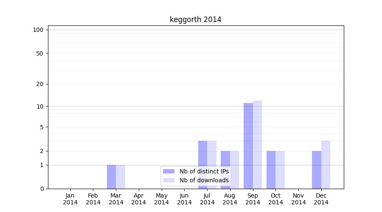
Task: Select the 'Nb of distinct IPs' legend label
Action: pyautogui.click(x=204, y=171)
